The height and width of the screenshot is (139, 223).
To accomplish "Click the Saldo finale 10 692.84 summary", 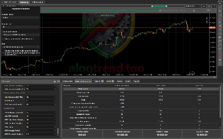I will (x=162, y=133).
